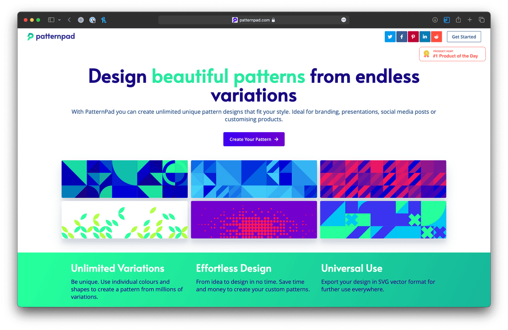The image size is (508, 330).
Task: Toggle the Safari sidebar
Action: pos(51,20)
